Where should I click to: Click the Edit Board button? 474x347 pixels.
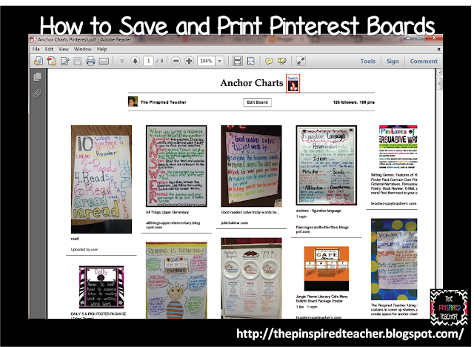tap(257, 102)
